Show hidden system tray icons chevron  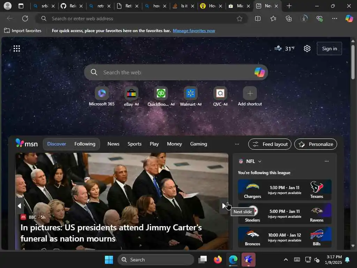point(286,260)
